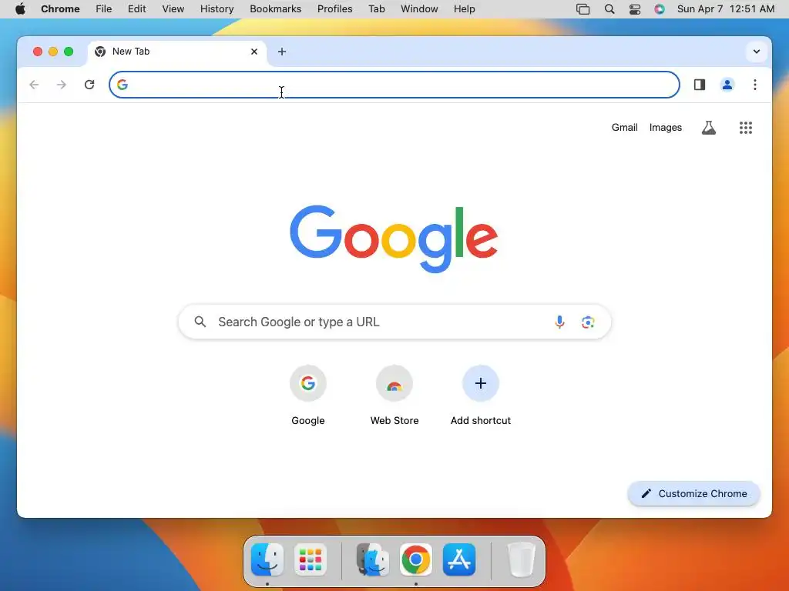Click magnifier icon in search box
This screenshot has height=591, width=789.
[200, 322]
